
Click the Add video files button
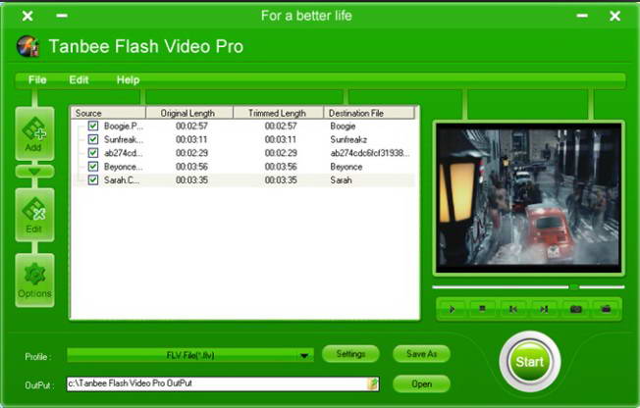tap(34, 133)
